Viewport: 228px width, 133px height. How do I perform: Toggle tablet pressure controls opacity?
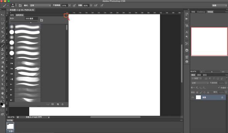(x=74, y=6)
